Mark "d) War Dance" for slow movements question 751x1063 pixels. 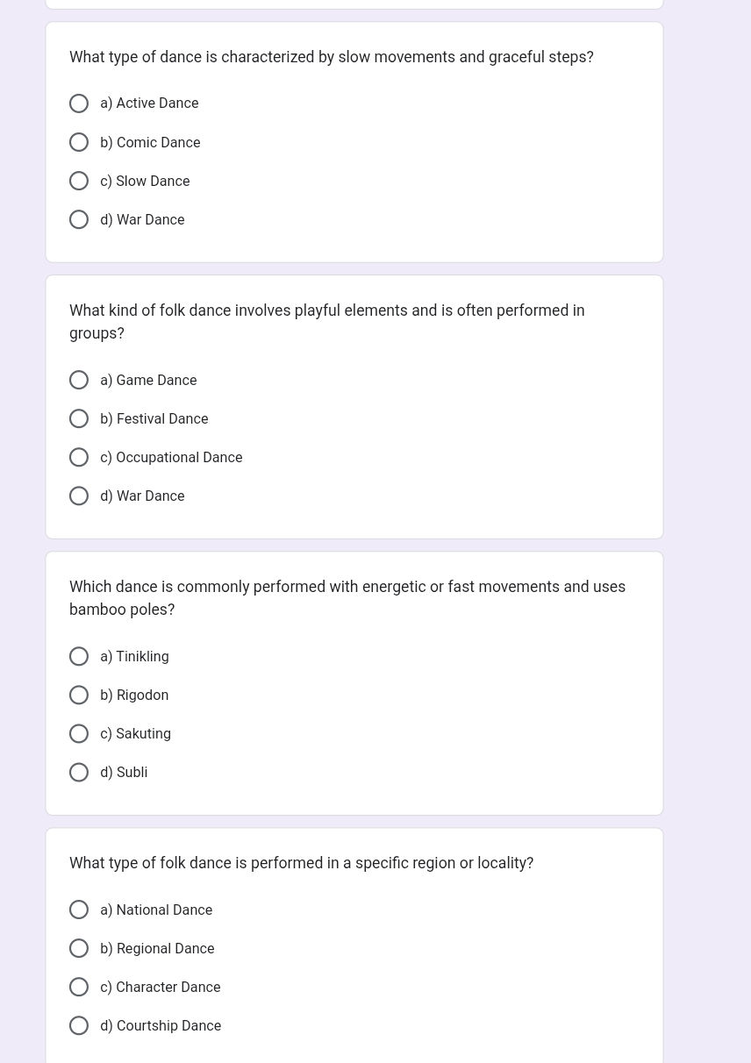click(x=79, y=219)
